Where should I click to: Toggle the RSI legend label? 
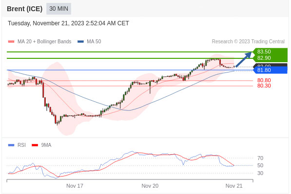pos(21,145)
